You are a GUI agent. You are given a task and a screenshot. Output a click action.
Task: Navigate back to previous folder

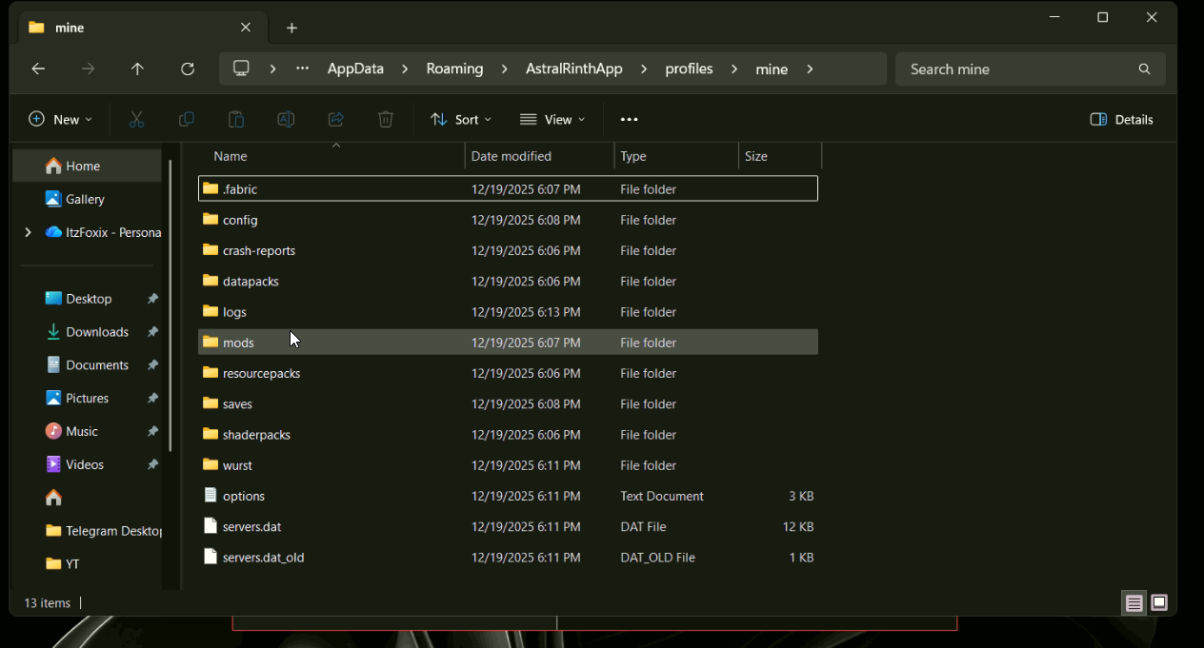click(38, 69)
